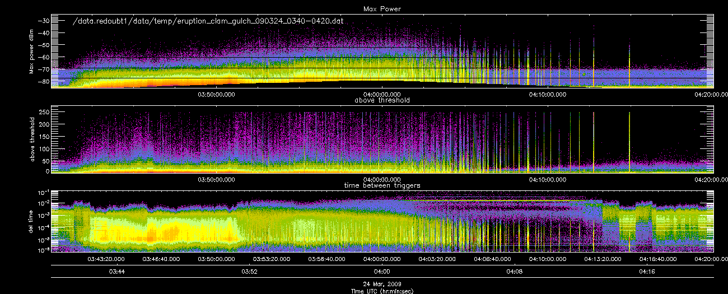Click 04:00:00.000 label under the Max Power plot
The height and width of the screenshot is (294, 728).
[383, 95]
